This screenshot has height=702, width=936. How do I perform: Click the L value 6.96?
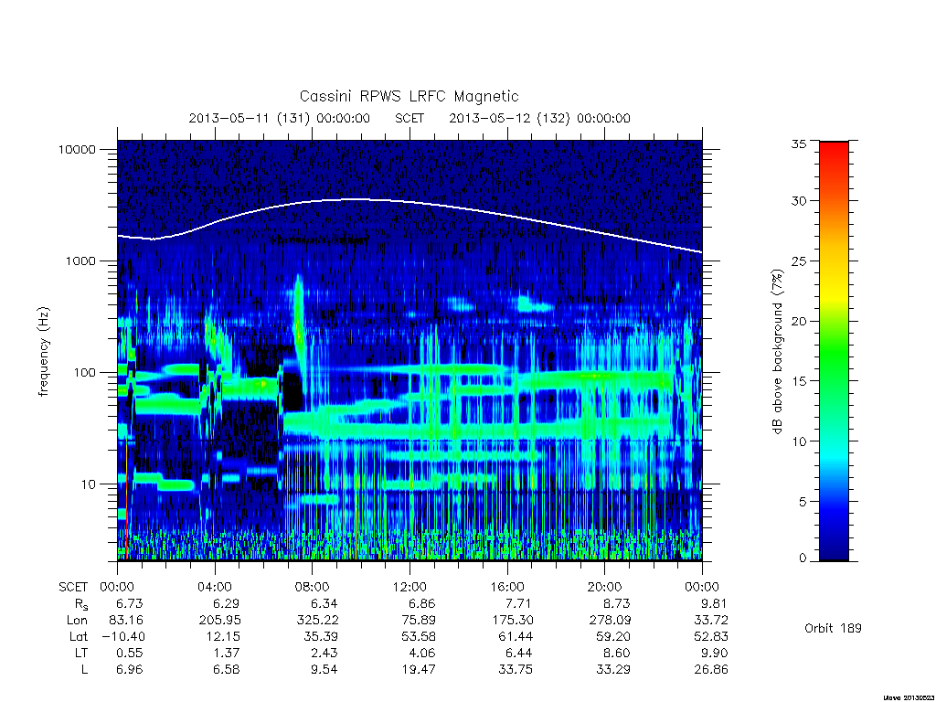point(129,669)
